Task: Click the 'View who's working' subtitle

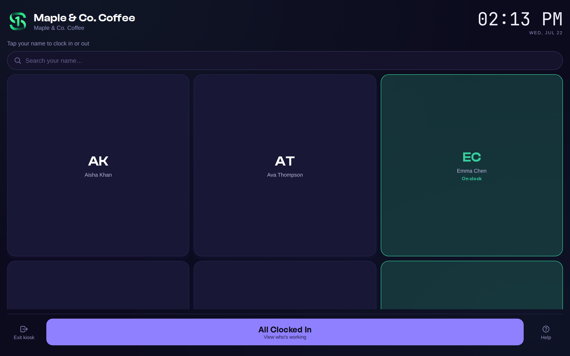Action: click(x=285, y=337)
